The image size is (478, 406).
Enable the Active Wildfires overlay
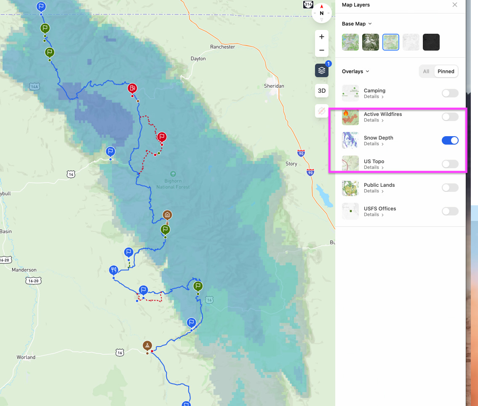click(450, 117)
